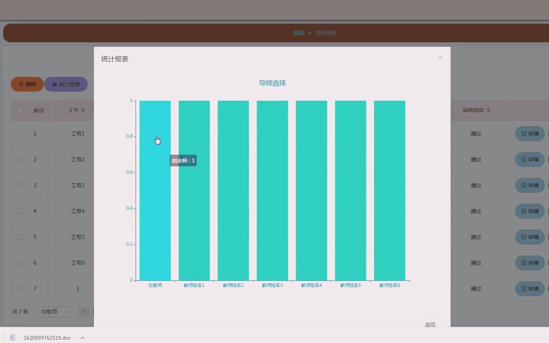Check the checkbox for row 4
The height and width of the screenshot is (343, 549).
click(19, 211)
